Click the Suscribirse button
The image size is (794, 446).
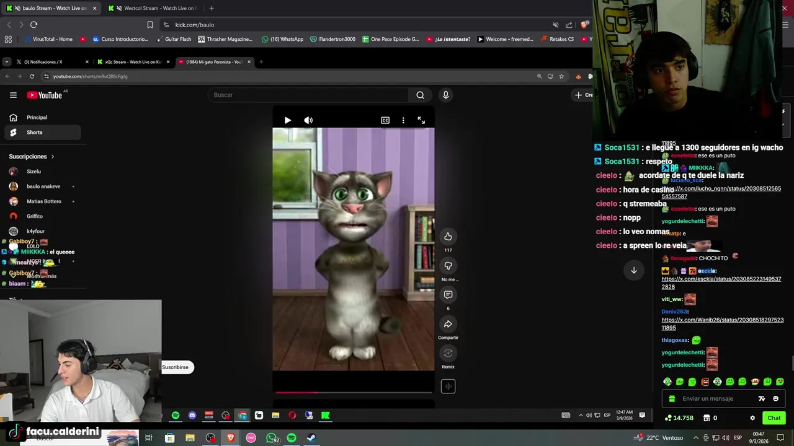click(x=175, y=367)
